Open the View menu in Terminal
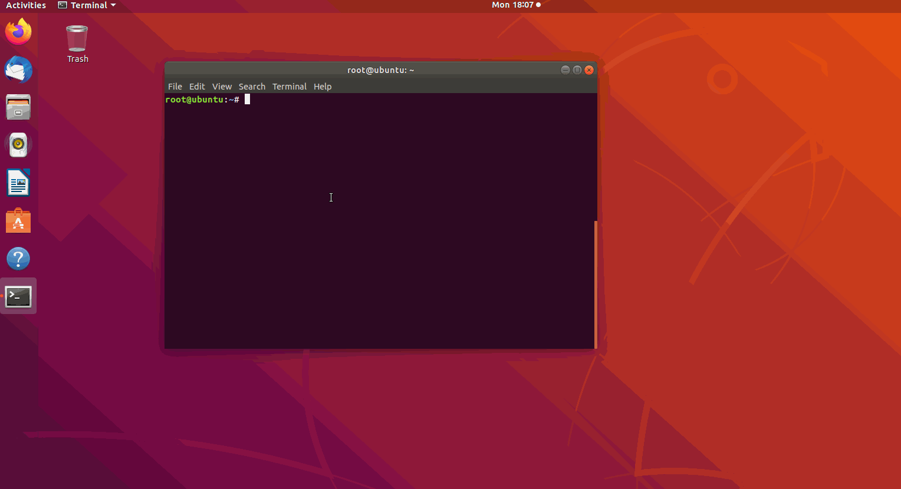The width and height of the screenshot is (901, 489). (x=222, y=87)
